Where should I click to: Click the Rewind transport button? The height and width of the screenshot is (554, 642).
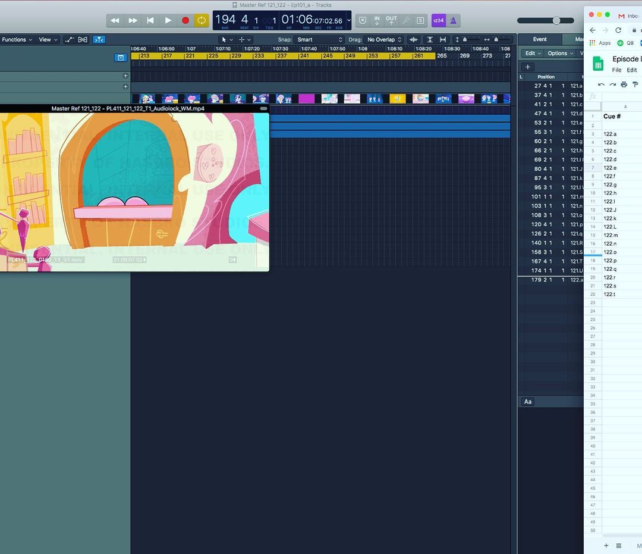click(x=115, y=20)
